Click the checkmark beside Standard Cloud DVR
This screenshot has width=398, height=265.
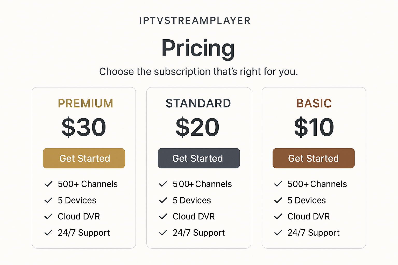[x=163, y=216]
